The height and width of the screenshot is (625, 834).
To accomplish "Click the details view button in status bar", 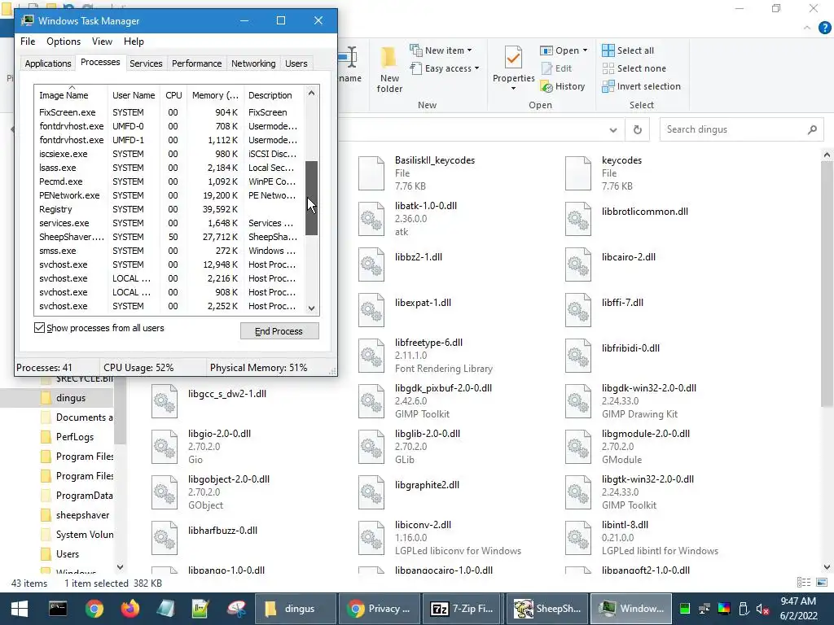I will [x=804, y=583].
